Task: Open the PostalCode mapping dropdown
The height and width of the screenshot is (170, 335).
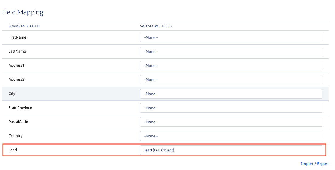Action: [231, 122]
